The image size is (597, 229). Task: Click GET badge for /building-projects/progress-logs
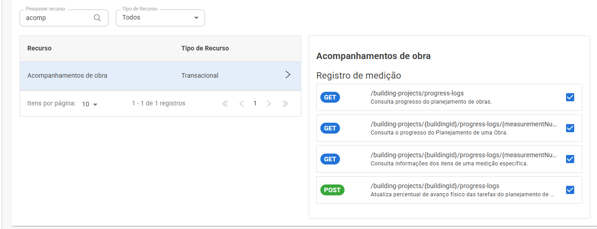[330, 97]
